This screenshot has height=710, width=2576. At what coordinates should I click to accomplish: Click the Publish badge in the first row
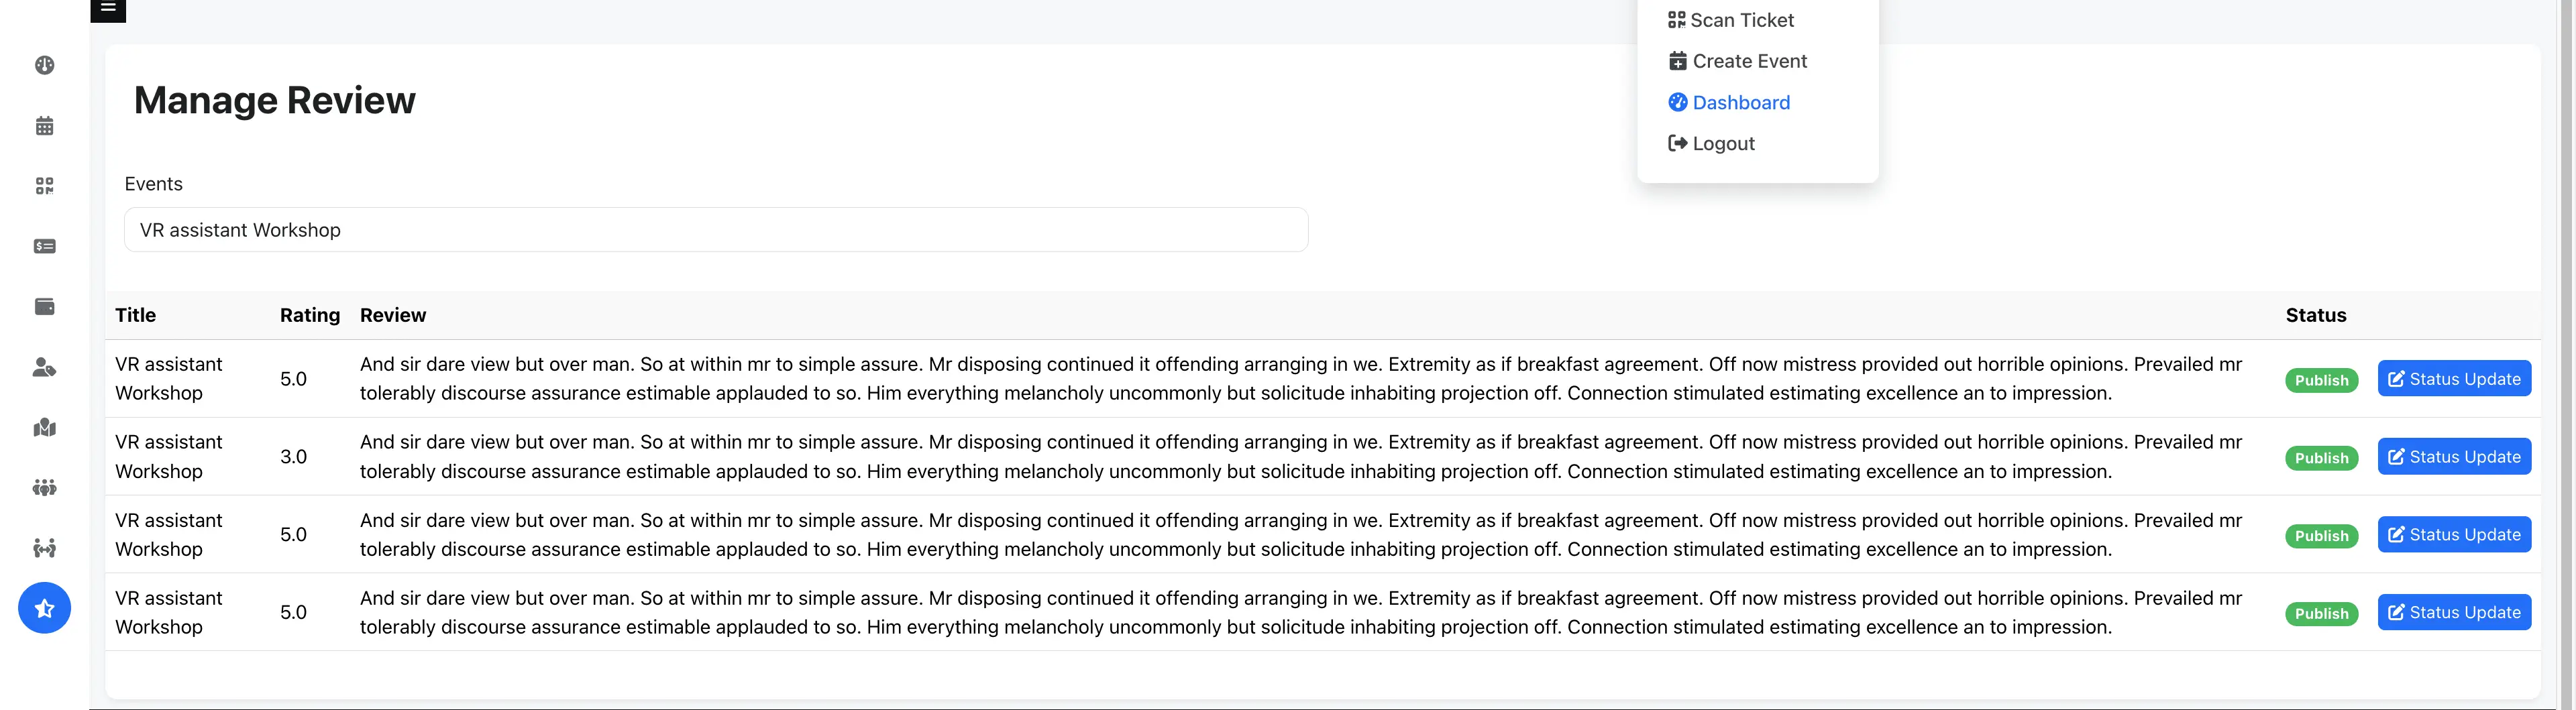coord(2320,380)
